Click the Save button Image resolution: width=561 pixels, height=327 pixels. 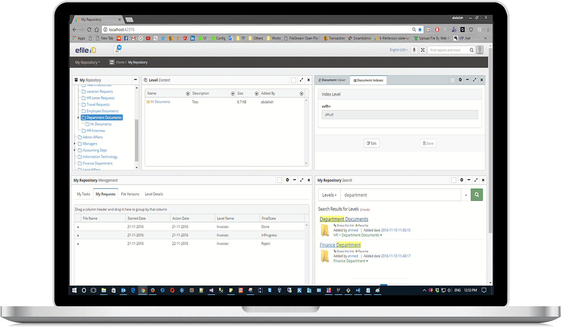pos(428,143)
